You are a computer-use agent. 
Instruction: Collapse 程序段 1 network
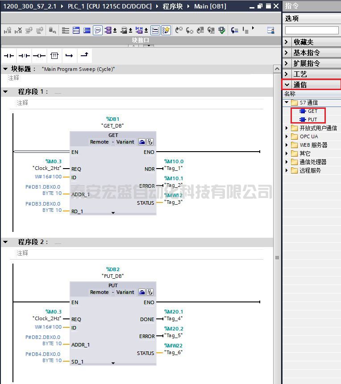6,92
